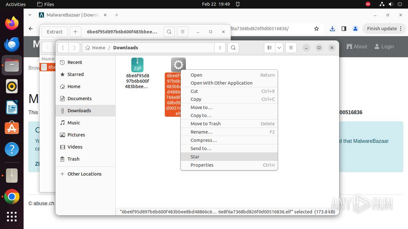This screenshot has height=229, width=408.
Task: Open clock and calendar in top bar
Action: pyautogui.click(x=216, y=4)
